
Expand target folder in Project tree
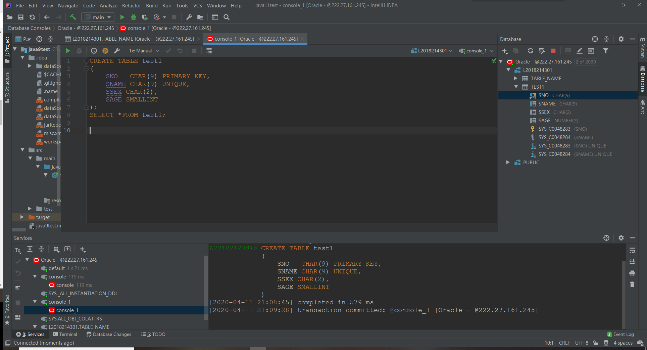tap(22, 217)
